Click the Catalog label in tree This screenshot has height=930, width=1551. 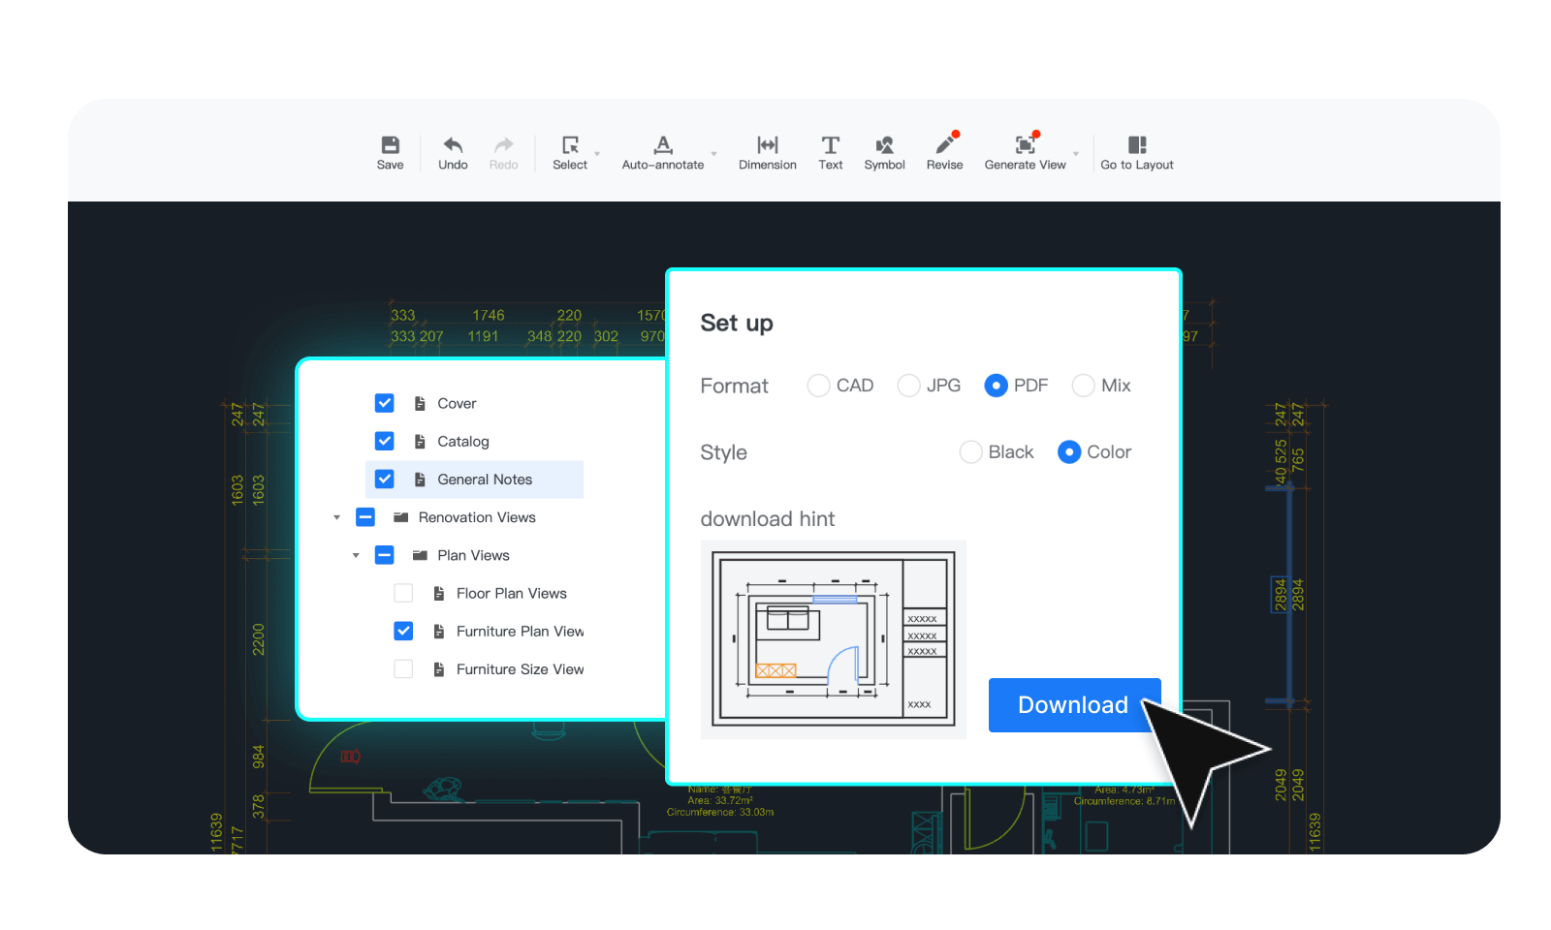tap(463, 441)
